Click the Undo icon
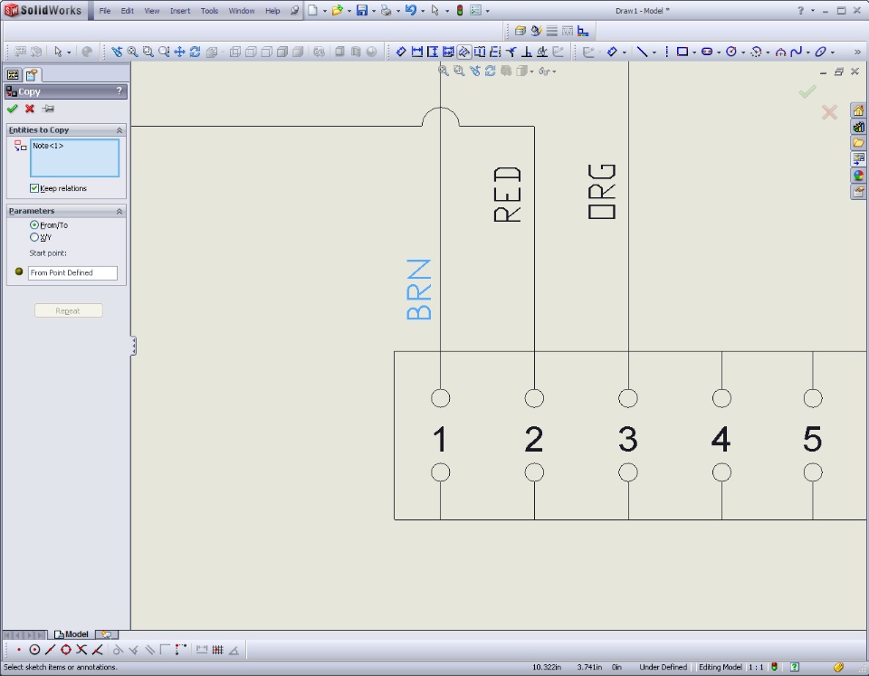869x676 pixels. click(x=411, y=11)
